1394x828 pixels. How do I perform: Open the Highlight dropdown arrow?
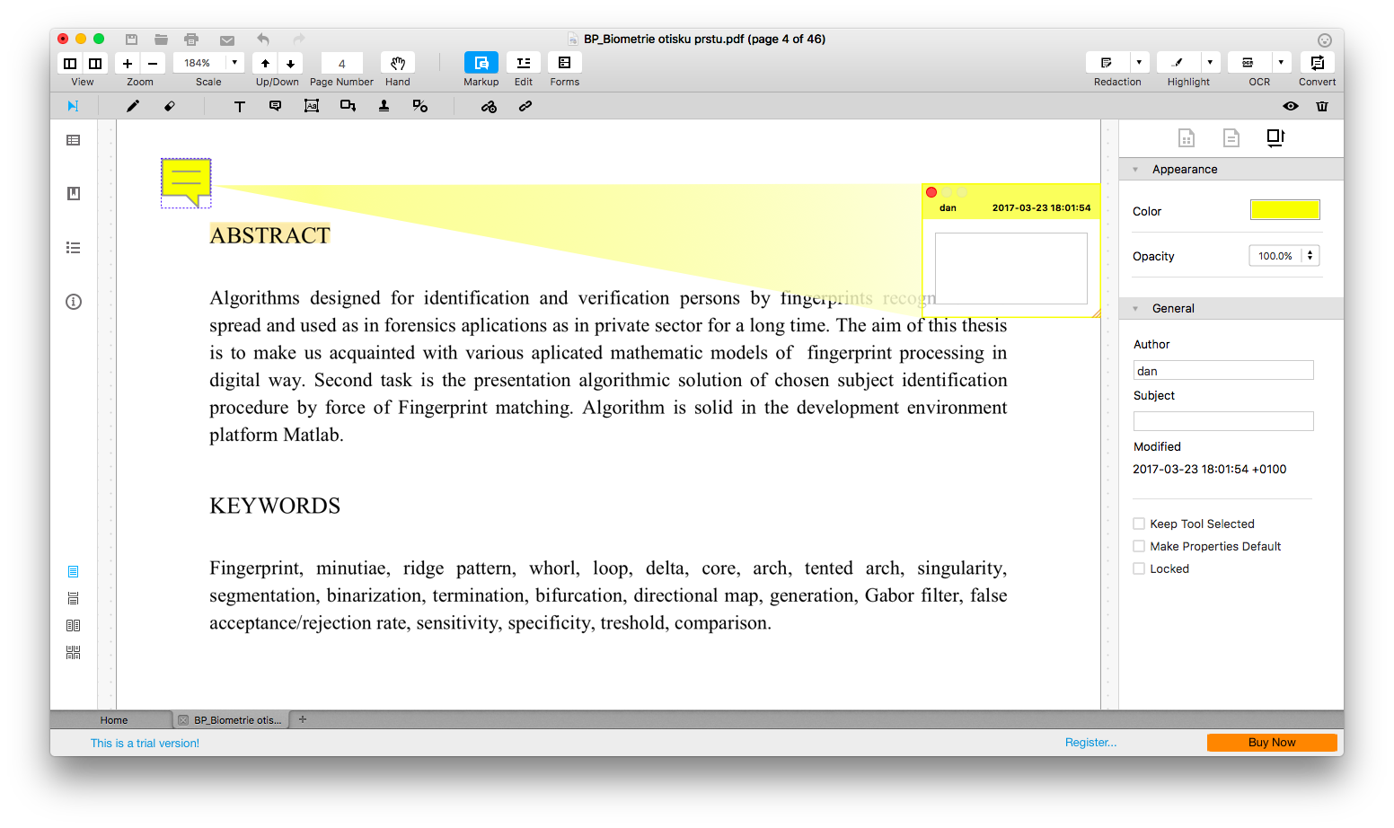point(1210,63)
